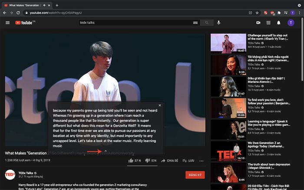Open the Chrome three-dot menu
Viewport: 304px width, 190px height.
(x=300, y=13)
